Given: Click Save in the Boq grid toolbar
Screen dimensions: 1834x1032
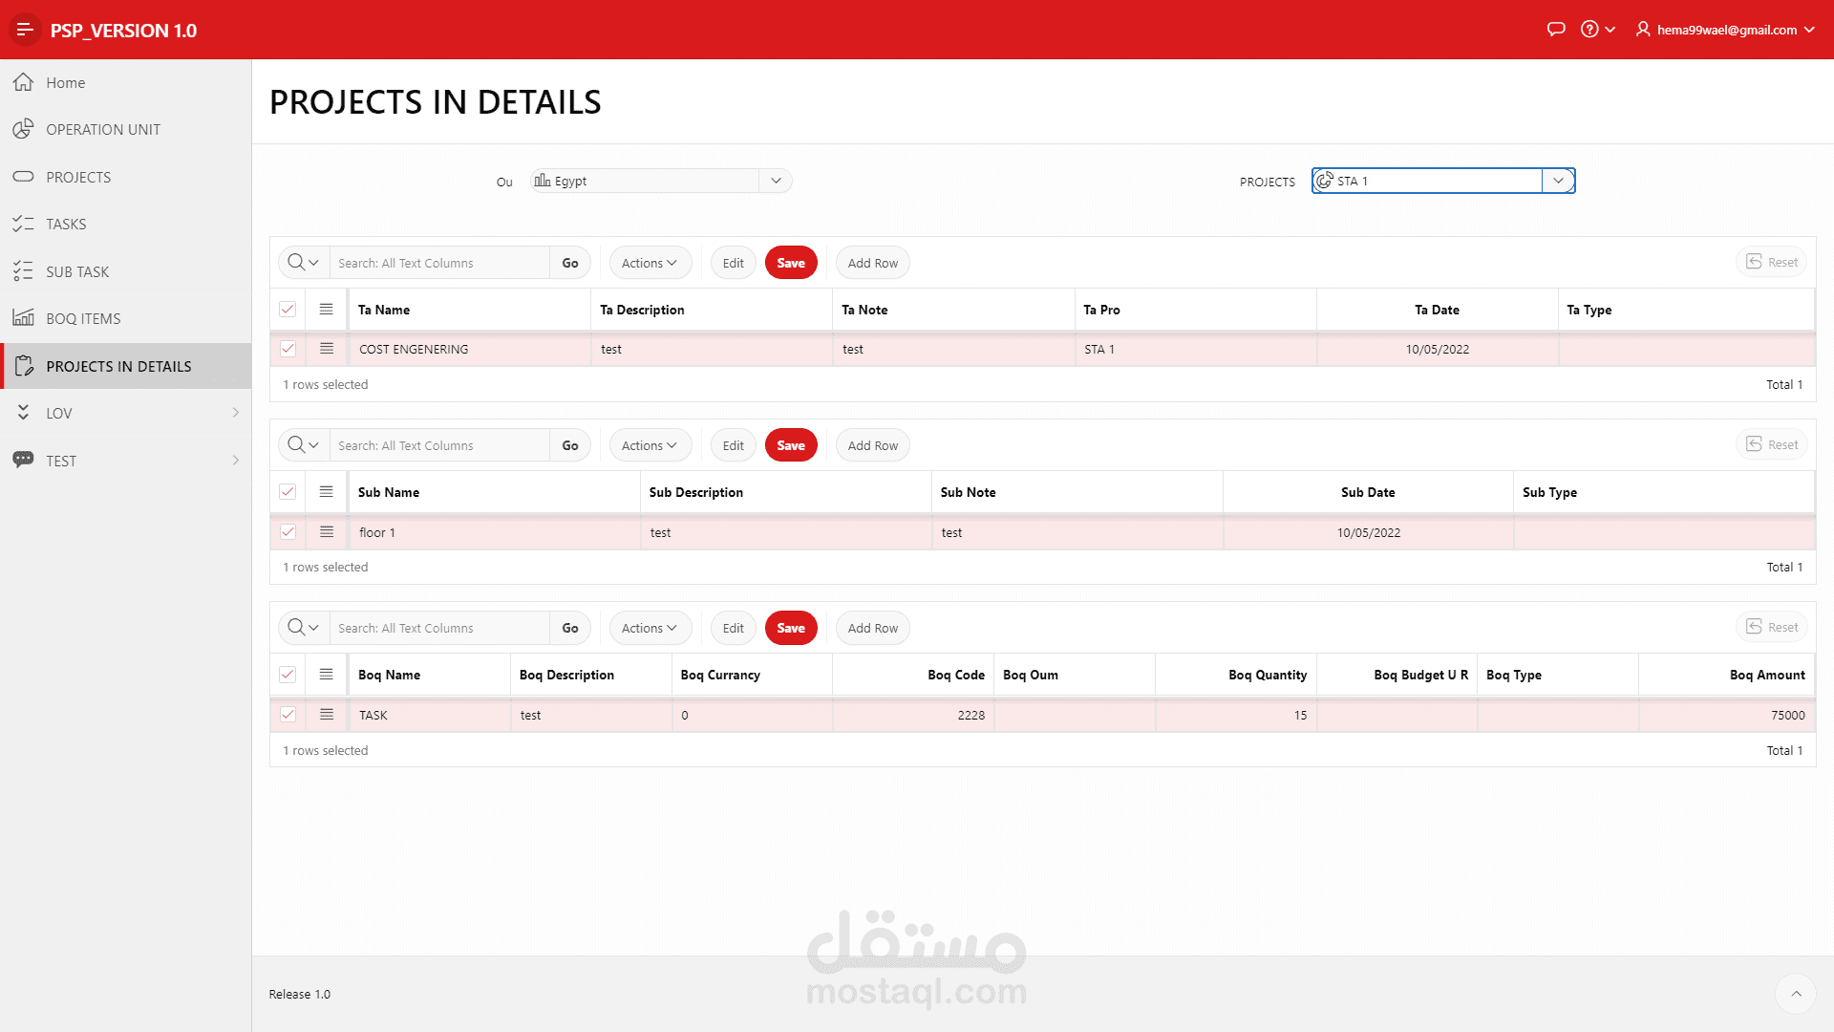Looking at the screenshot, I should coord(791,628).
